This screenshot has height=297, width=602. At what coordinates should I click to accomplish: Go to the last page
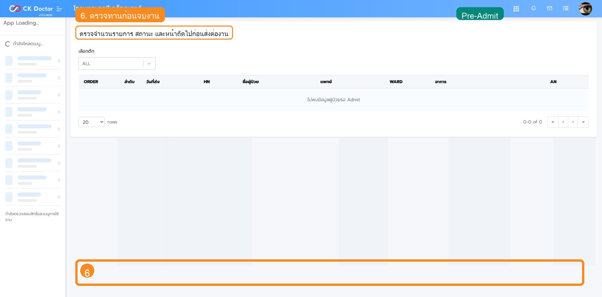583,122
